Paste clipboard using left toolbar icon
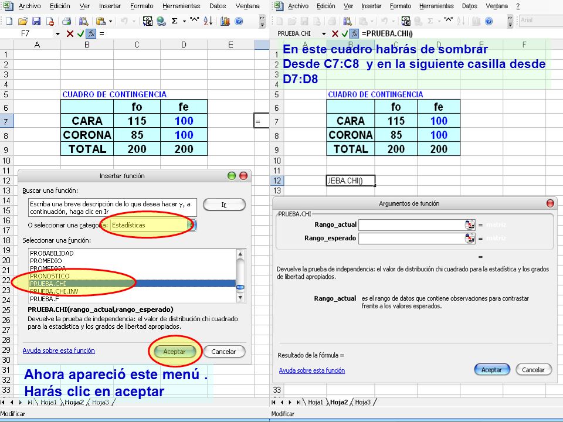 [101, 21]
